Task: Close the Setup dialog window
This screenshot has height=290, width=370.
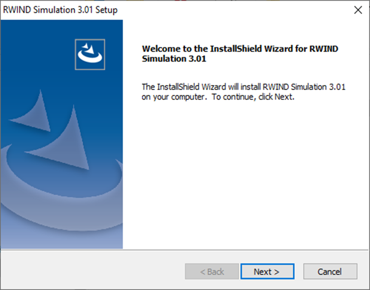Action: (x=358, y=10)
